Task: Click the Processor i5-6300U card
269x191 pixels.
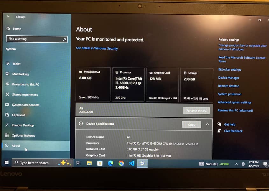Action: point(128,85)
